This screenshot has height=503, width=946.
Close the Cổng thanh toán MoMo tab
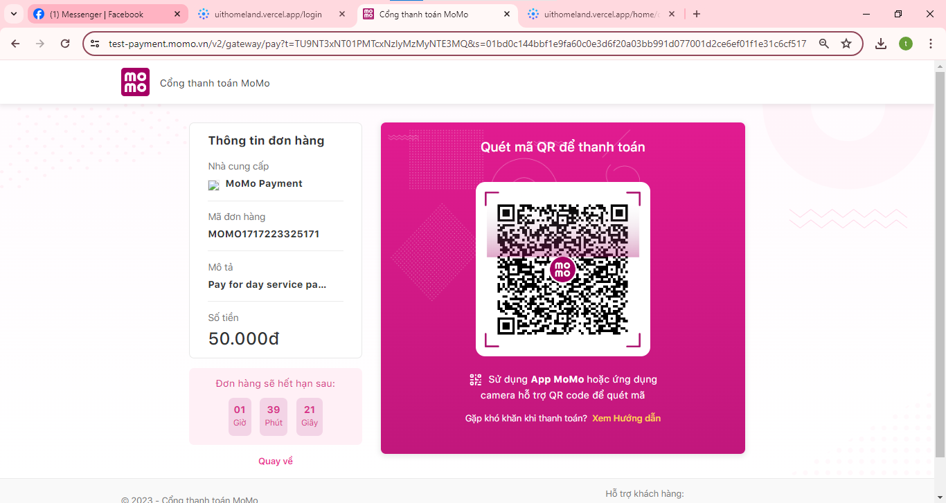[507, 14]
